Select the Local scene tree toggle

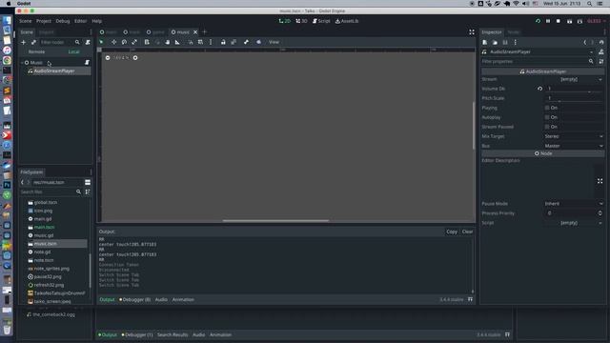(73, 51)
